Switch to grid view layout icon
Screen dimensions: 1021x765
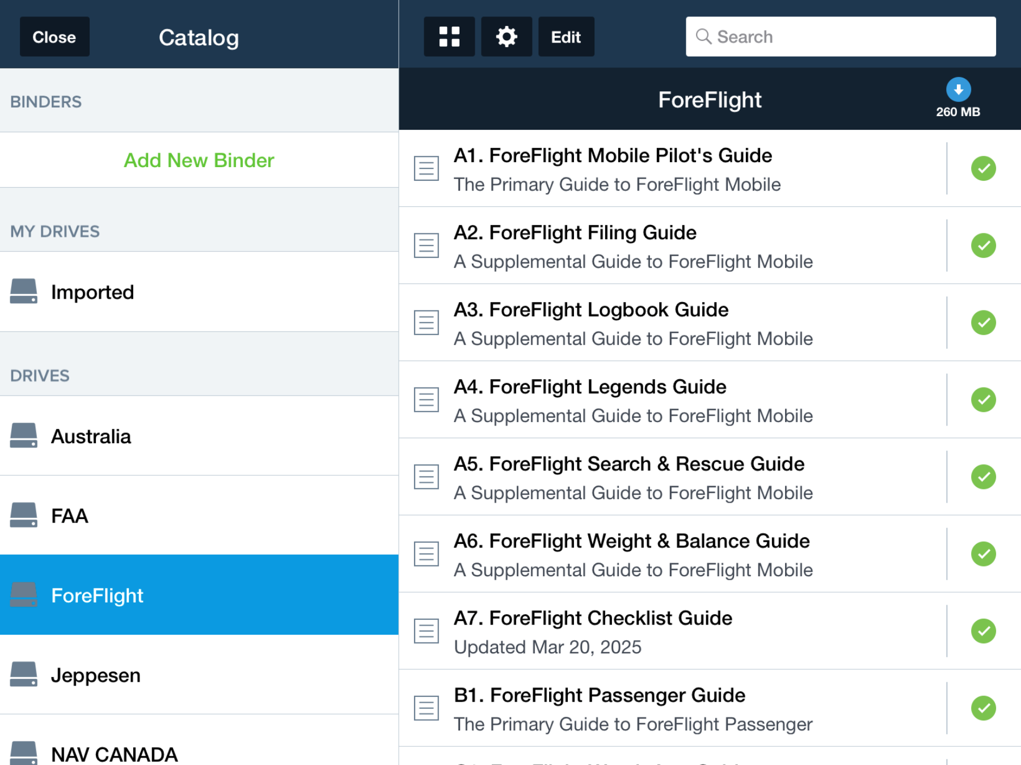[x=449, y=37]
